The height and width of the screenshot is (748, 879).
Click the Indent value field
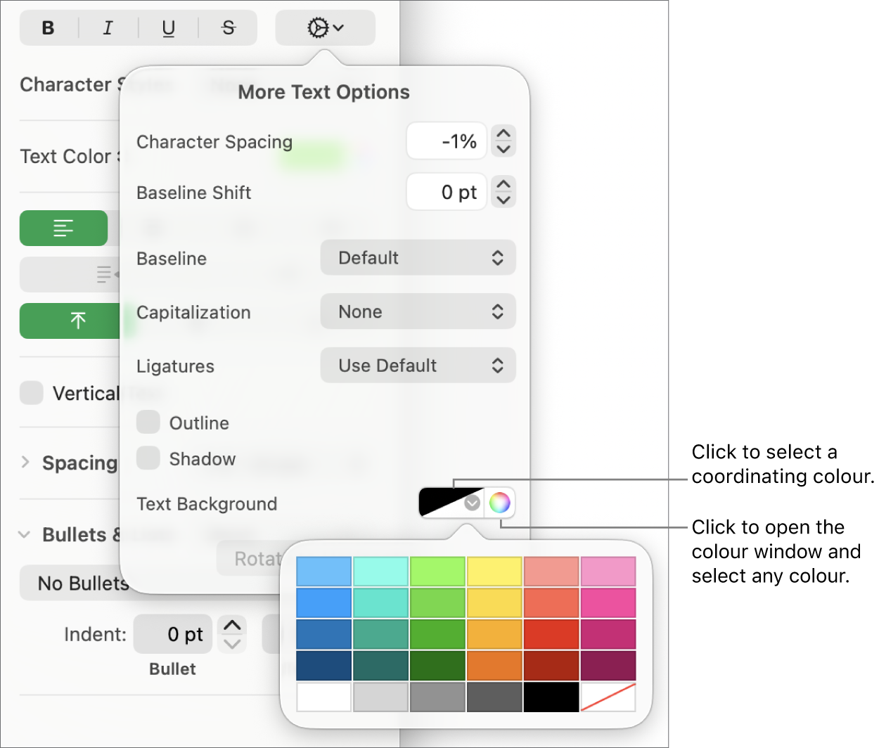[x=173, y=633]
